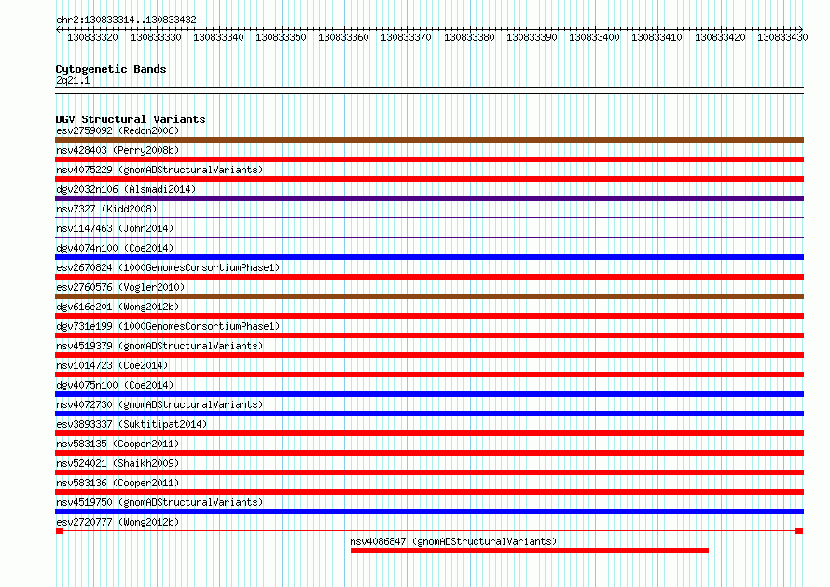
Task: Click the esv2759092 (Redon2006) variant label
Action: coord(118,130)
